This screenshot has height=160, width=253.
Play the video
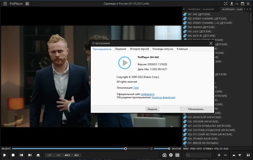point(5,155)
